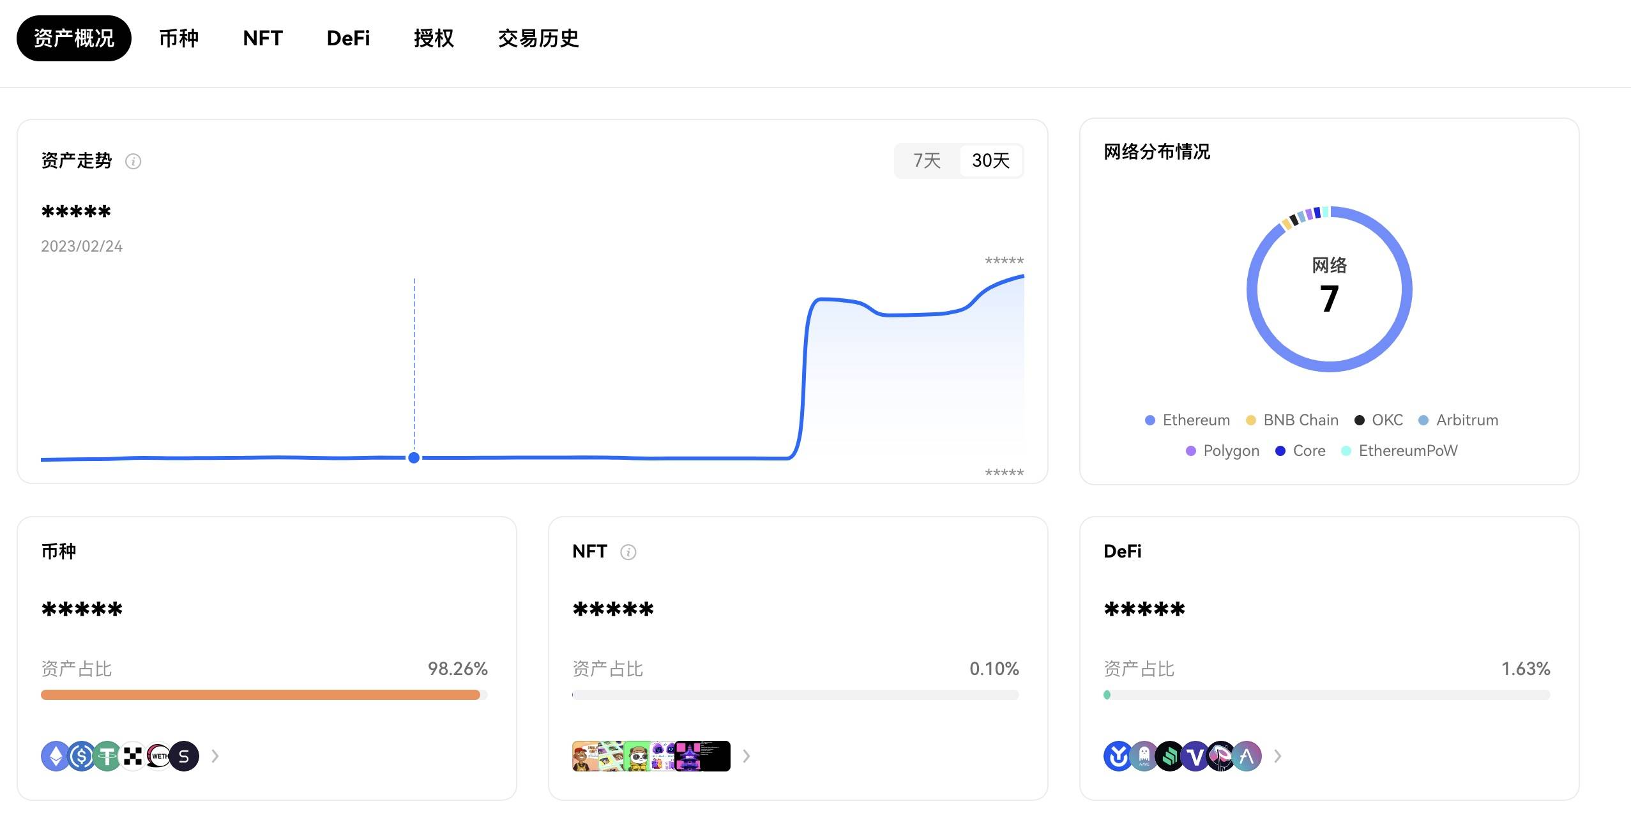
Task: Switch to the 交易历史 tab
Action: pos(538,39)
